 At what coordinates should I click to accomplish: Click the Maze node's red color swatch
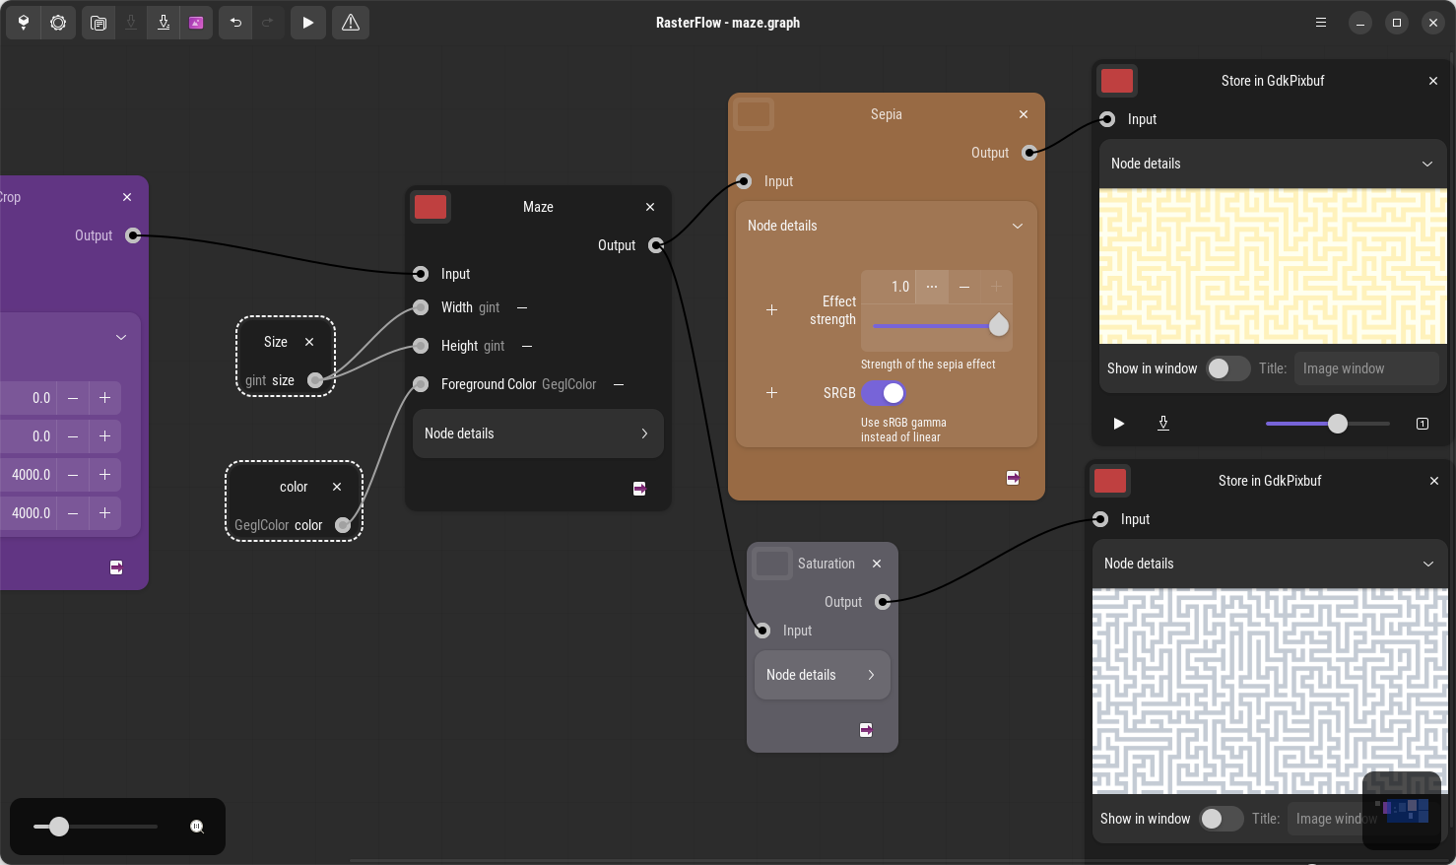coord(430,207)
